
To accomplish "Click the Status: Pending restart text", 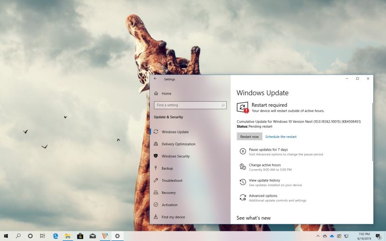I will tap(254, 126).
